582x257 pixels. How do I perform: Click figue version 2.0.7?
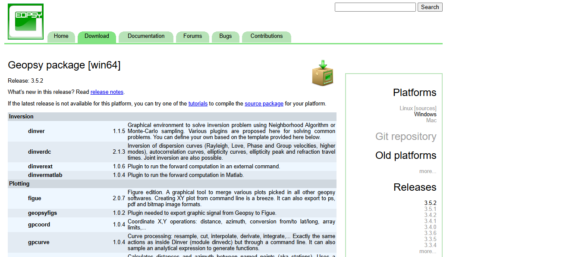tap(119, 198)
